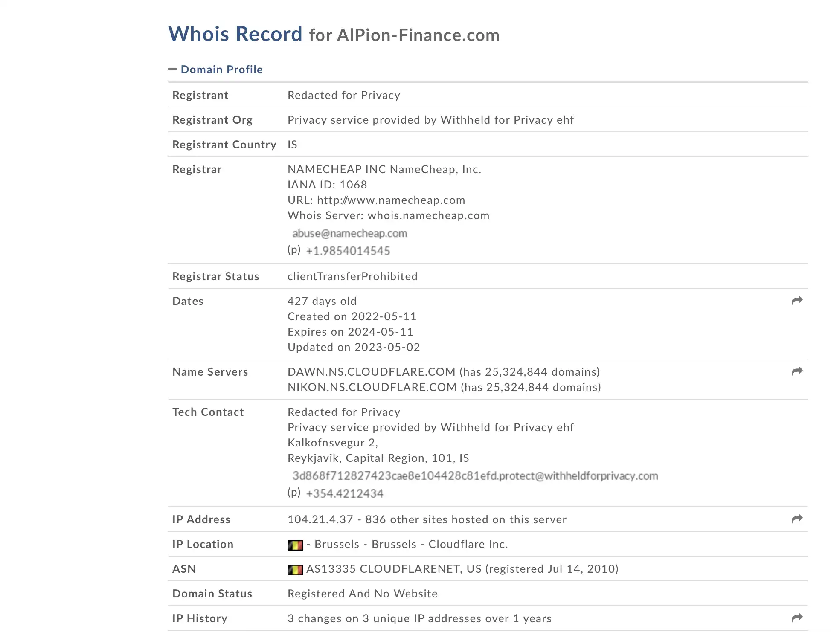Click the withheldforprivacy.com protect email
The image size is (831, 632).
click(x=475, y=476)
